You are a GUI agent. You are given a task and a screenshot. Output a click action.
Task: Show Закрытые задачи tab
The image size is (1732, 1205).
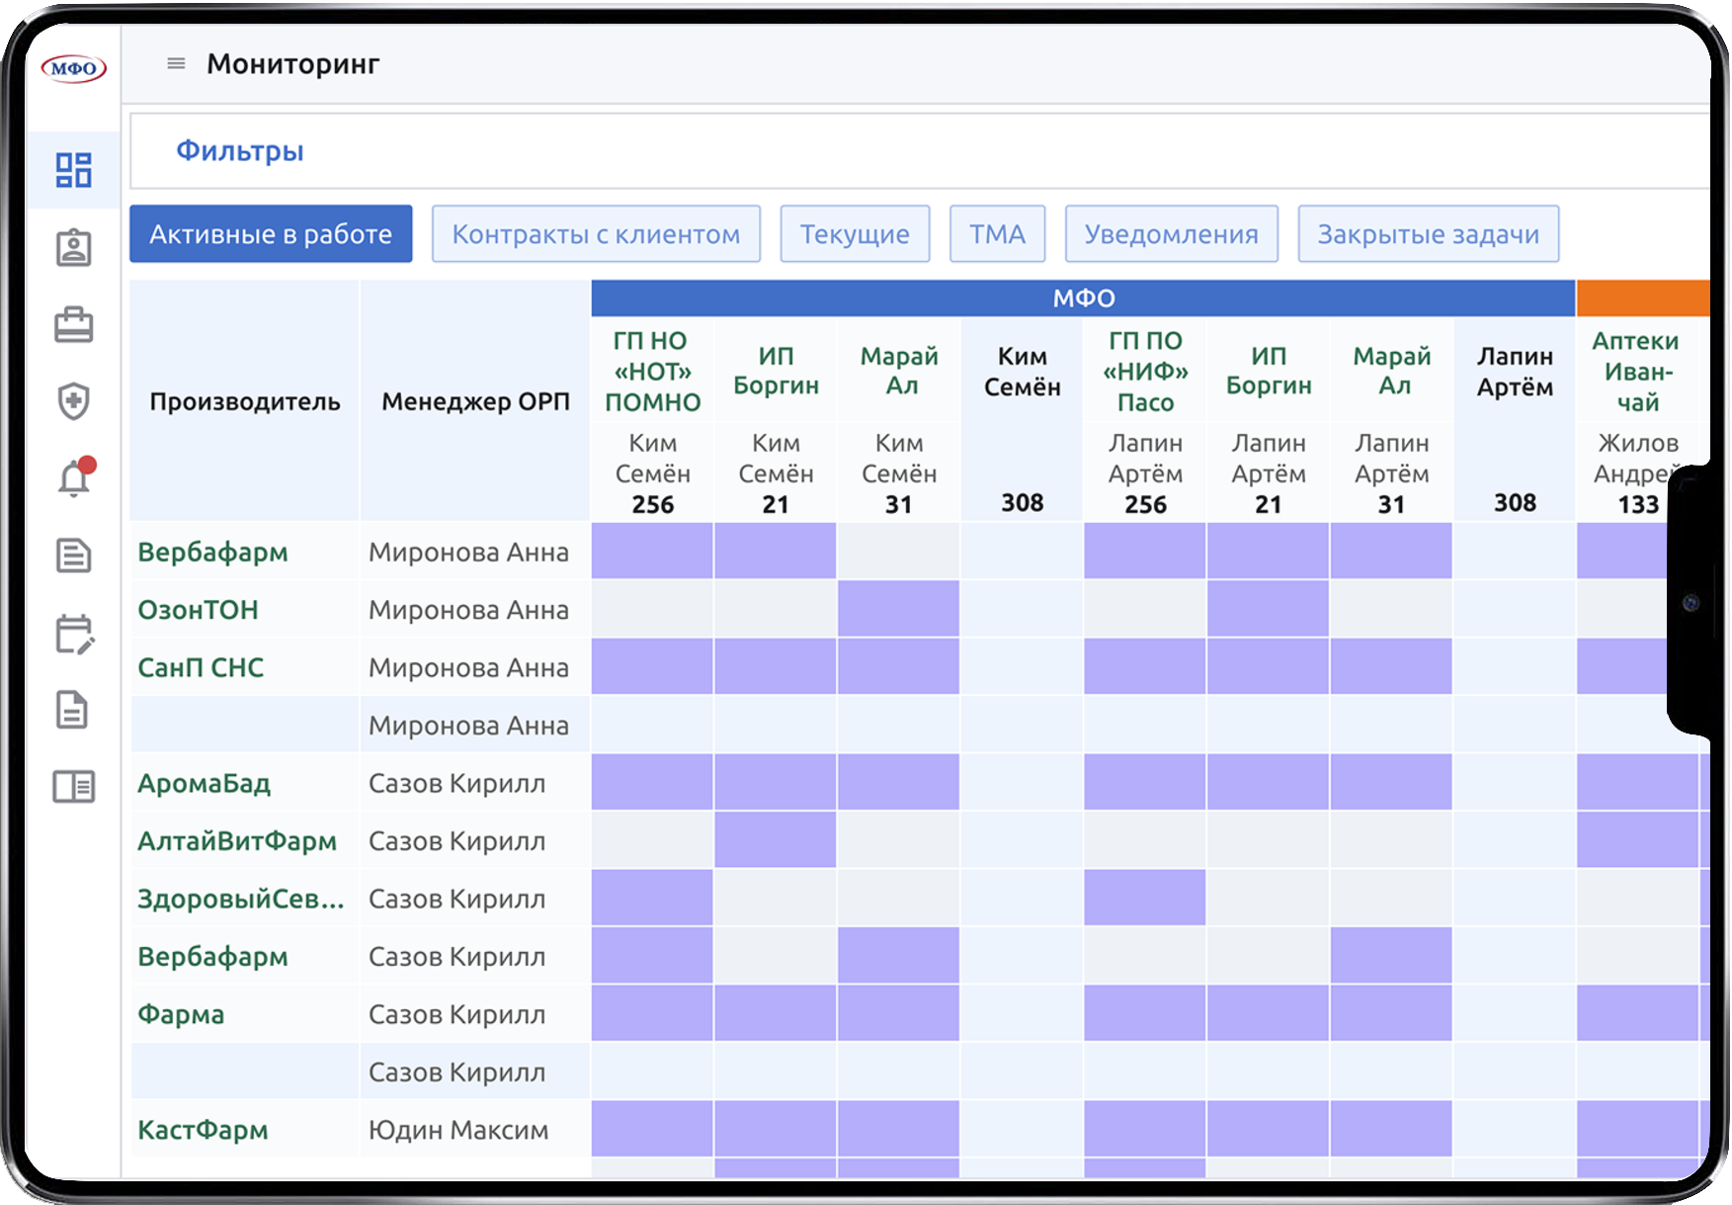point(1428,234)
